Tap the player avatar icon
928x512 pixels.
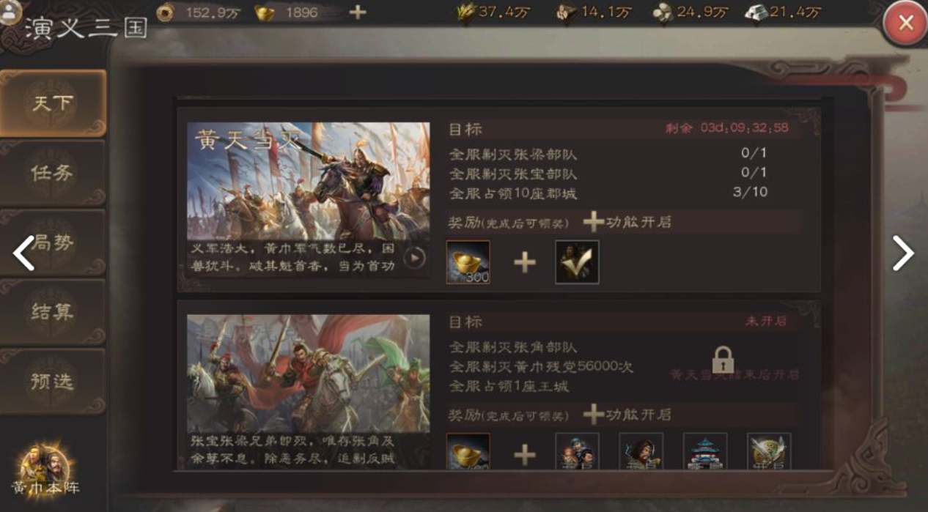click(x=10, y=11)
